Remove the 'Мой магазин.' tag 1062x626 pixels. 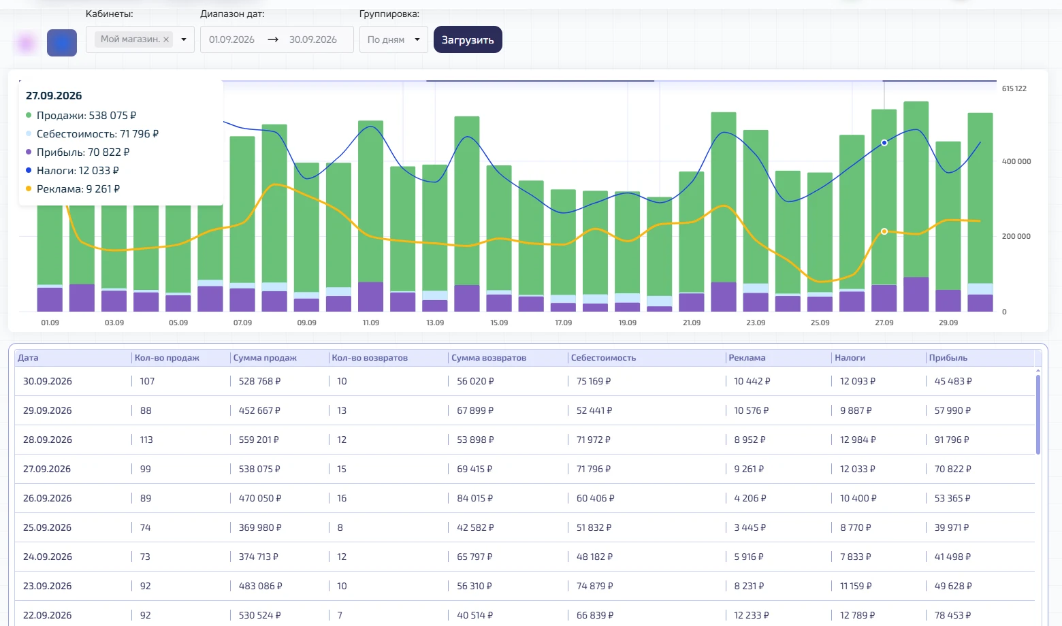tap(165, 39)
